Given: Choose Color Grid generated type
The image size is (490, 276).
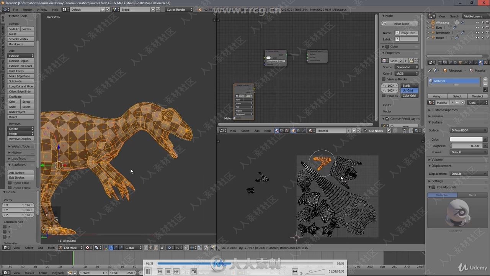Looking at the screenshot, I should coord(409,95).
